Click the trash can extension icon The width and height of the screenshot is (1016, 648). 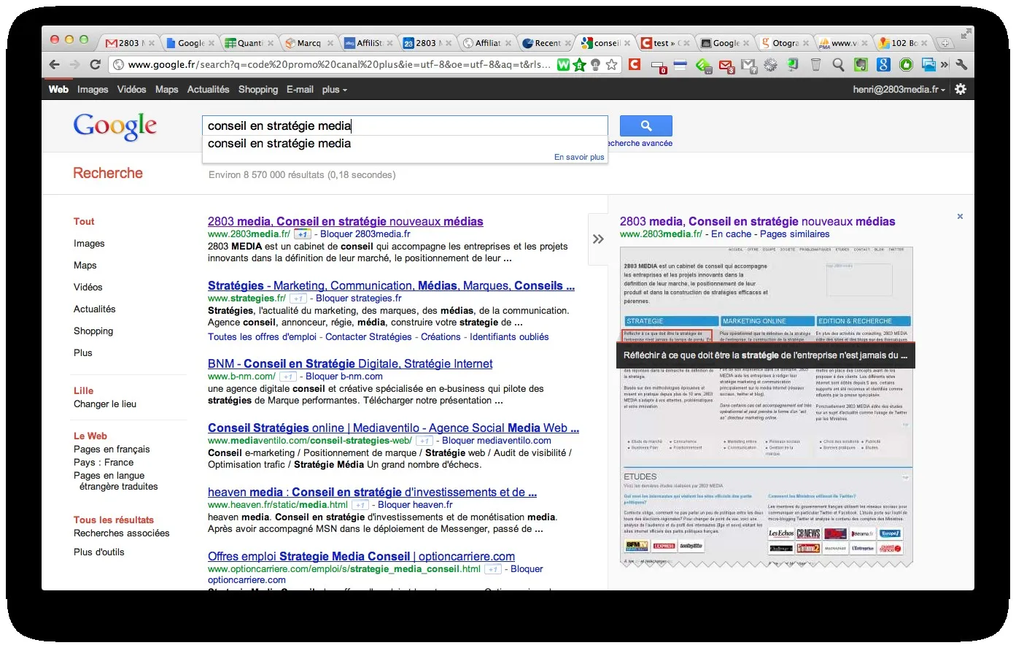(815, 65)
